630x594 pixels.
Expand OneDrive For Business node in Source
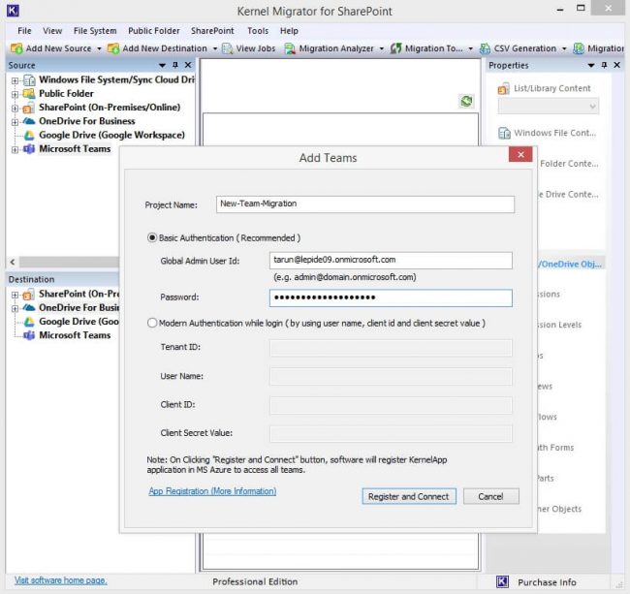(x=15, y=122)
